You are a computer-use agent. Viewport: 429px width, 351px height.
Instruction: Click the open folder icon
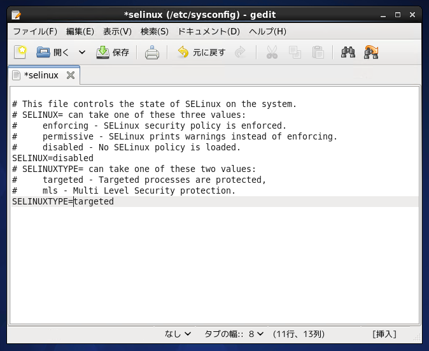click(43, 52)
